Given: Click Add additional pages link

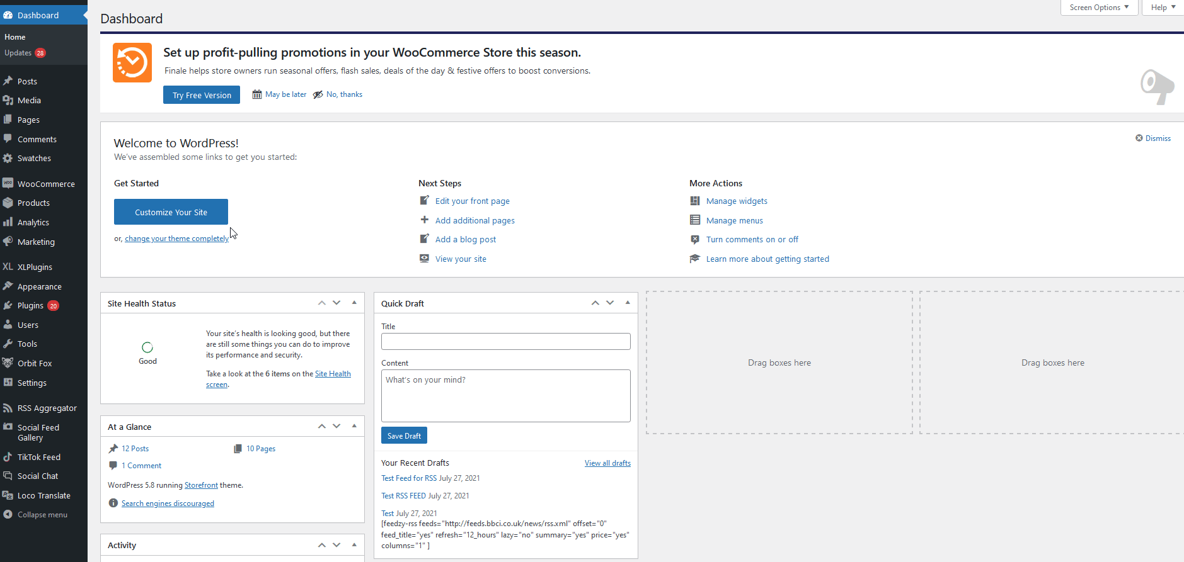Looking at the screenshot, I should (475, 220).
